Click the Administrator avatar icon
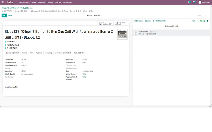This screenshot has width=212, height=132. click(x=200, y=2)
